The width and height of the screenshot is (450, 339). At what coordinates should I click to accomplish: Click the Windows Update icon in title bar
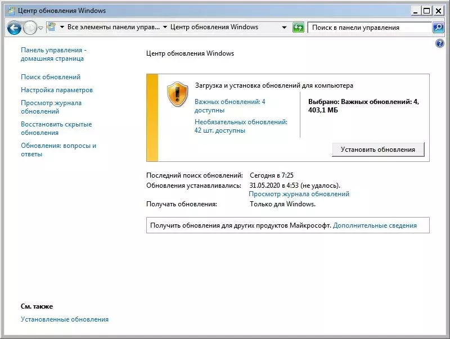click(11, 11)
